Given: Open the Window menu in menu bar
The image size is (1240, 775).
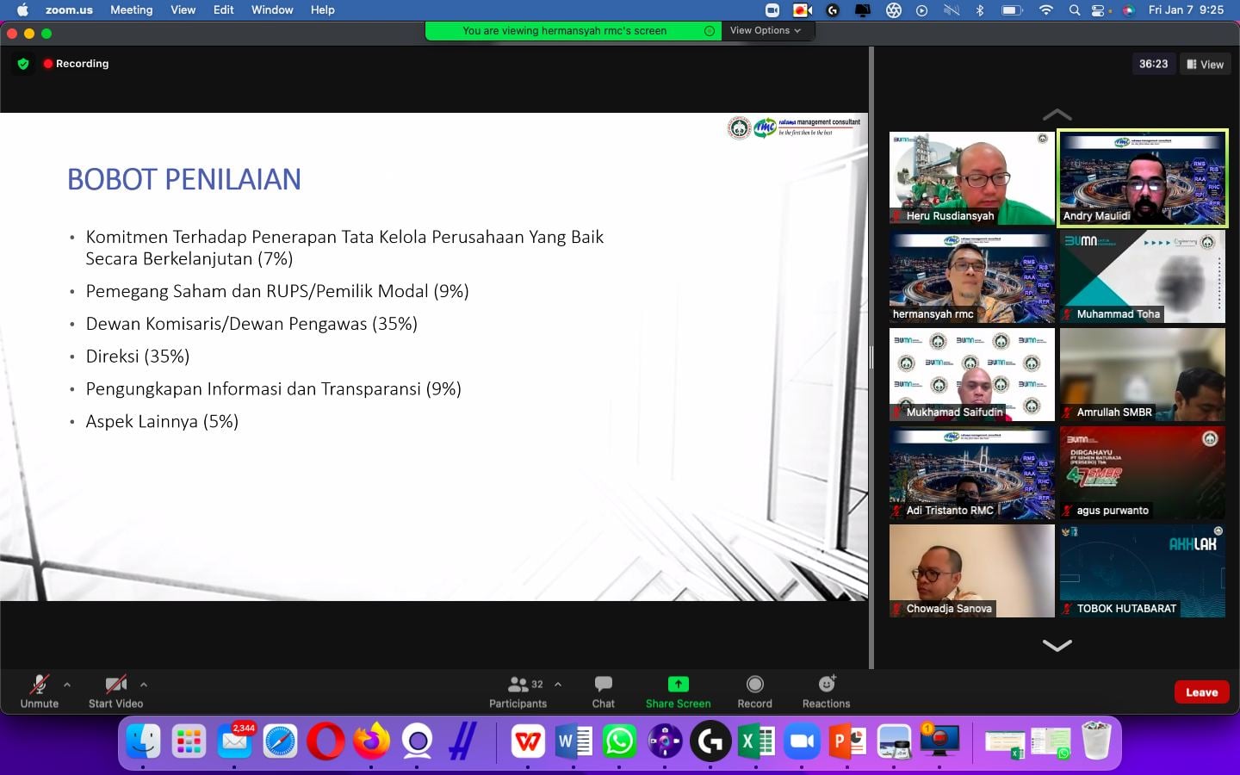Looking at the screenshot, I should tap(272, 9).
